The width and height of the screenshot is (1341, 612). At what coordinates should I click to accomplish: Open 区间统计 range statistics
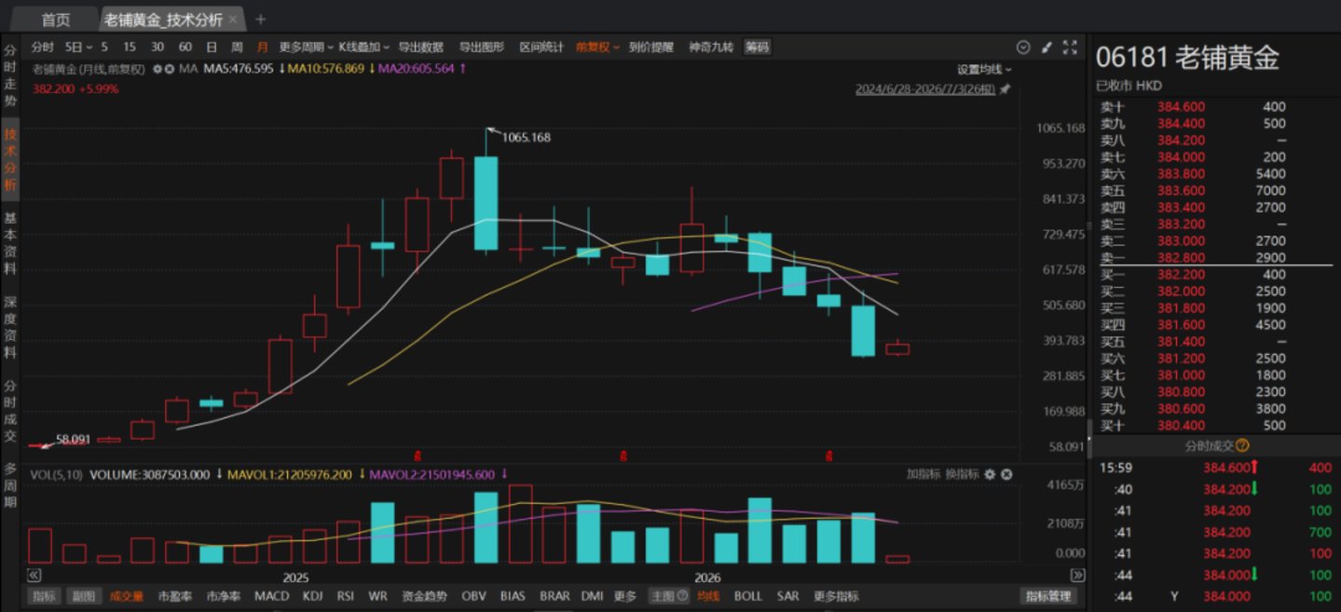[x=541, y=47]
